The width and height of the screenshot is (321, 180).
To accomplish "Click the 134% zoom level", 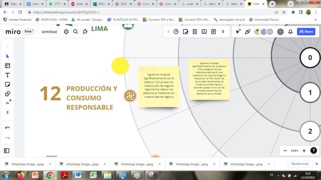I will click(294, 151).
